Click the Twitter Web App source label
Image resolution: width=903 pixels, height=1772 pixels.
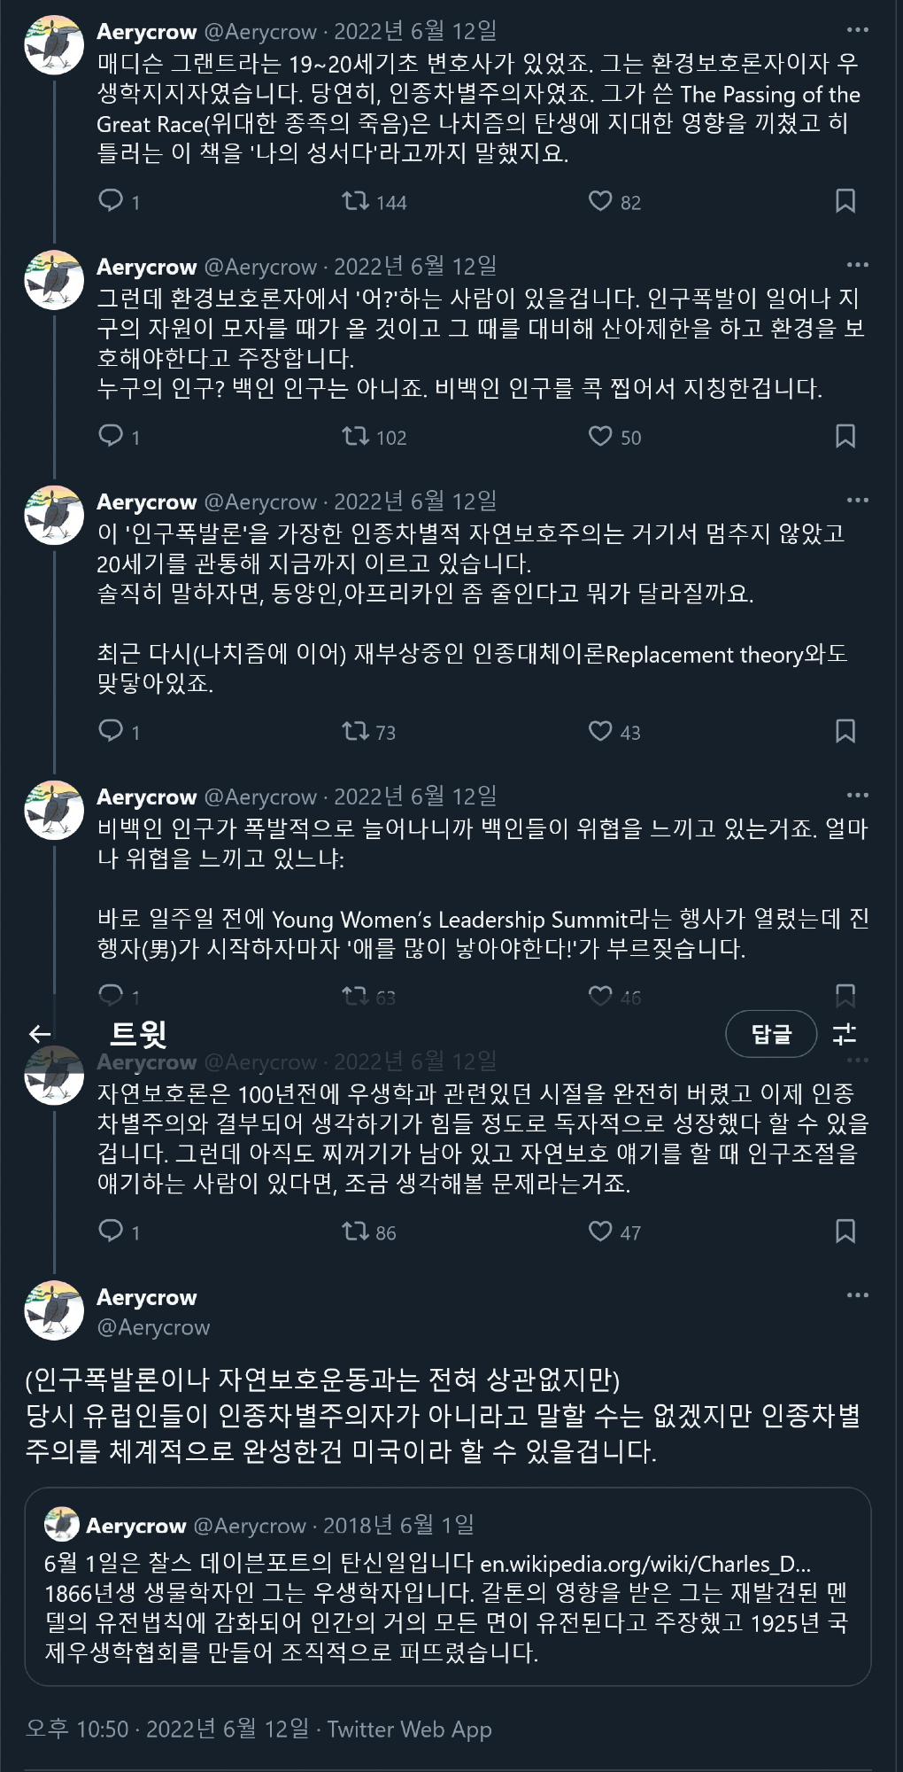[409, 1729]
